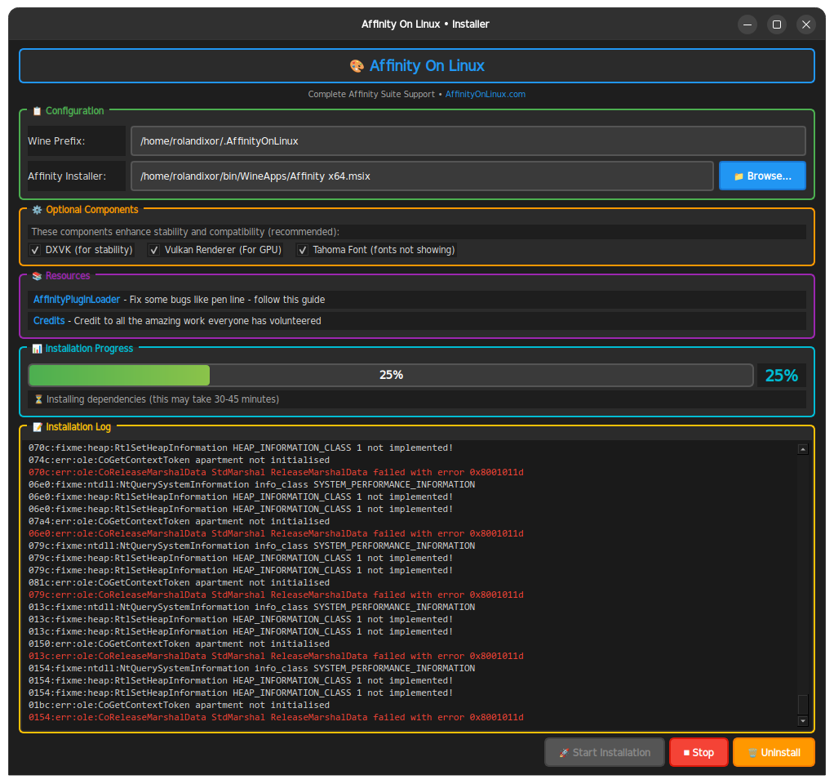This screenshot has width=834, height=784.
Task: Open the Credits link
Action: point(49,320)
